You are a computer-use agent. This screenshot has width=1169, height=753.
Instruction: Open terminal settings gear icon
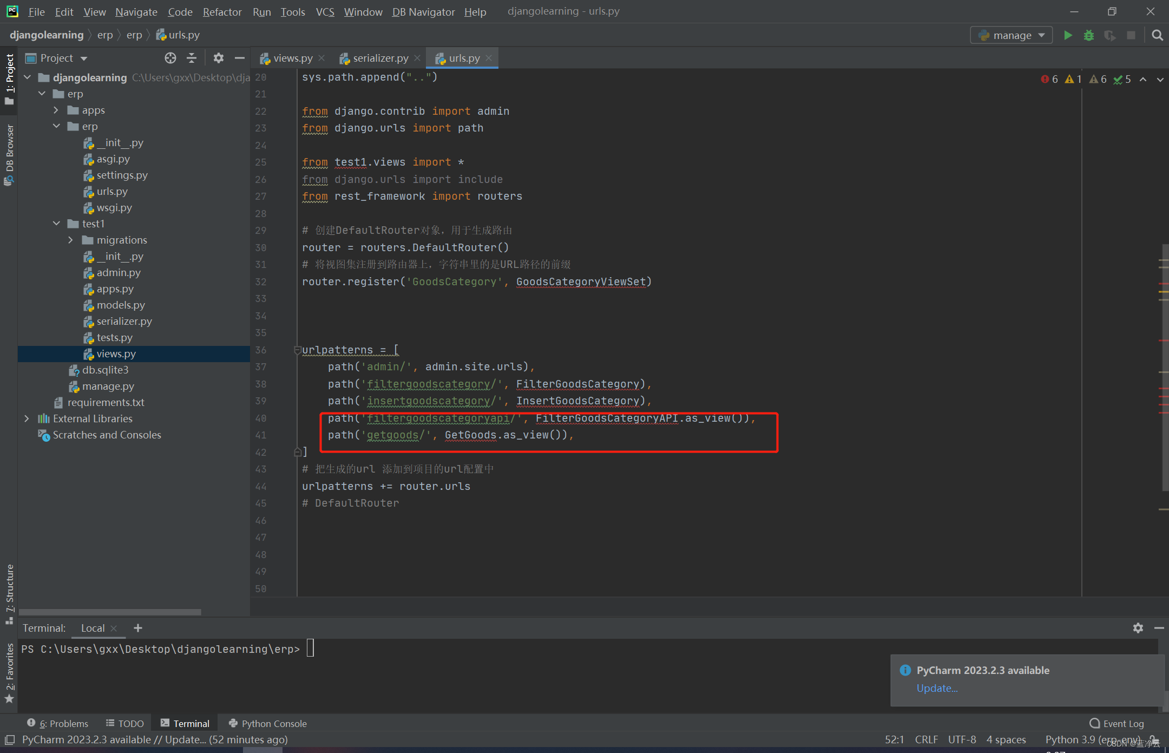[1138, 628]
